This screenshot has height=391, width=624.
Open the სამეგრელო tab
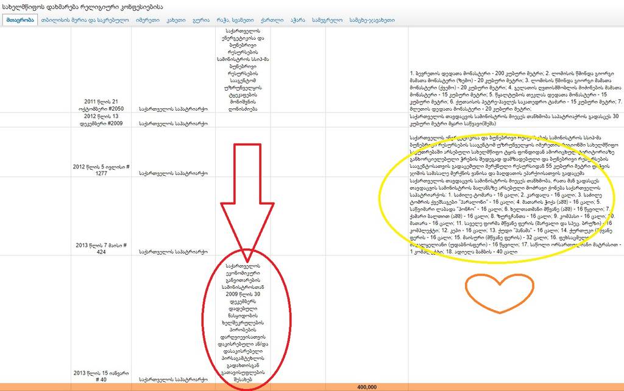(327, 20)
